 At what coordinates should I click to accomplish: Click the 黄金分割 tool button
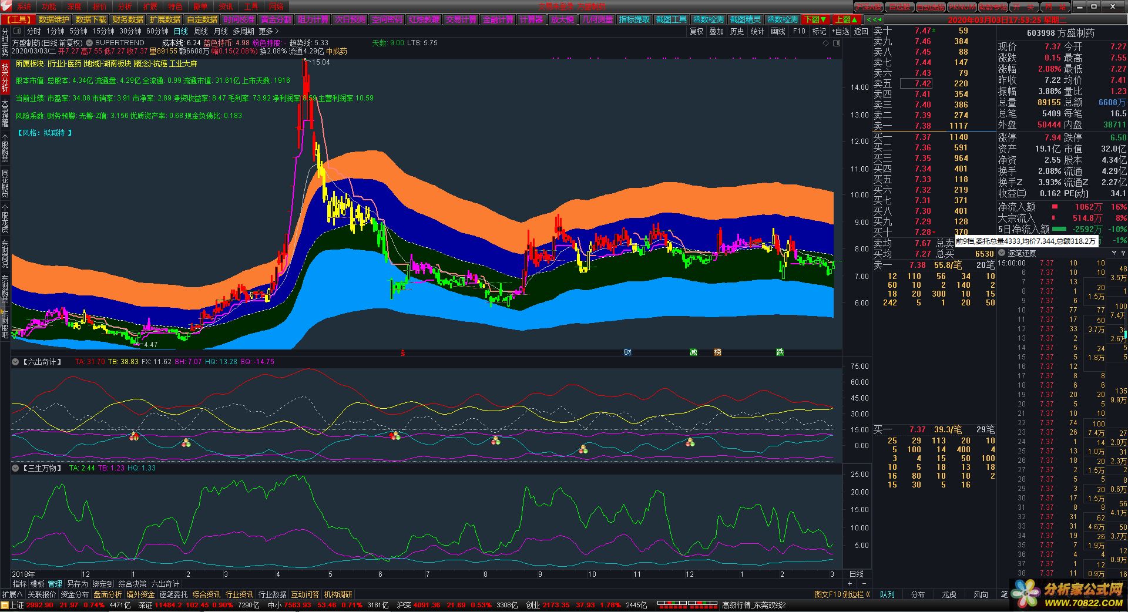tap(276, 19)
